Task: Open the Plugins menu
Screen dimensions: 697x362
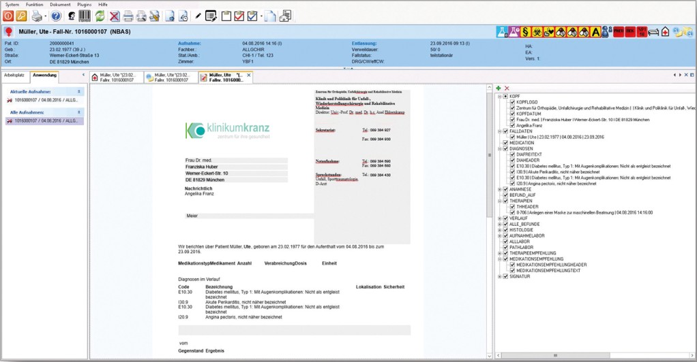Action: 84,5
